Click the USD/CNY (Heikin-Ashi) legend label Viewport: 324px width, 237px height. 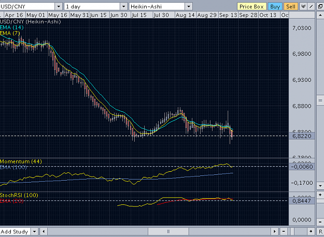(x=31, y=22)
